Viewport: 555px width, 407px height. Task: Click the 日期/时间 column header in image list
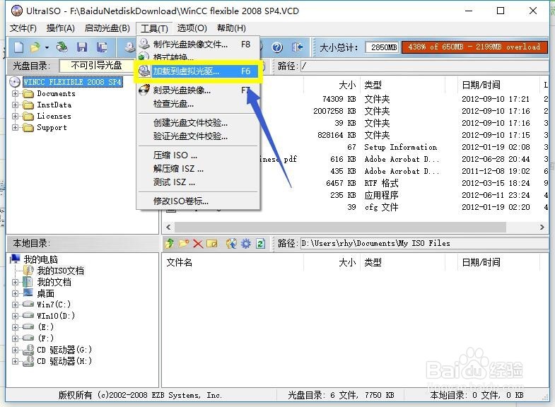click(498, 85)
